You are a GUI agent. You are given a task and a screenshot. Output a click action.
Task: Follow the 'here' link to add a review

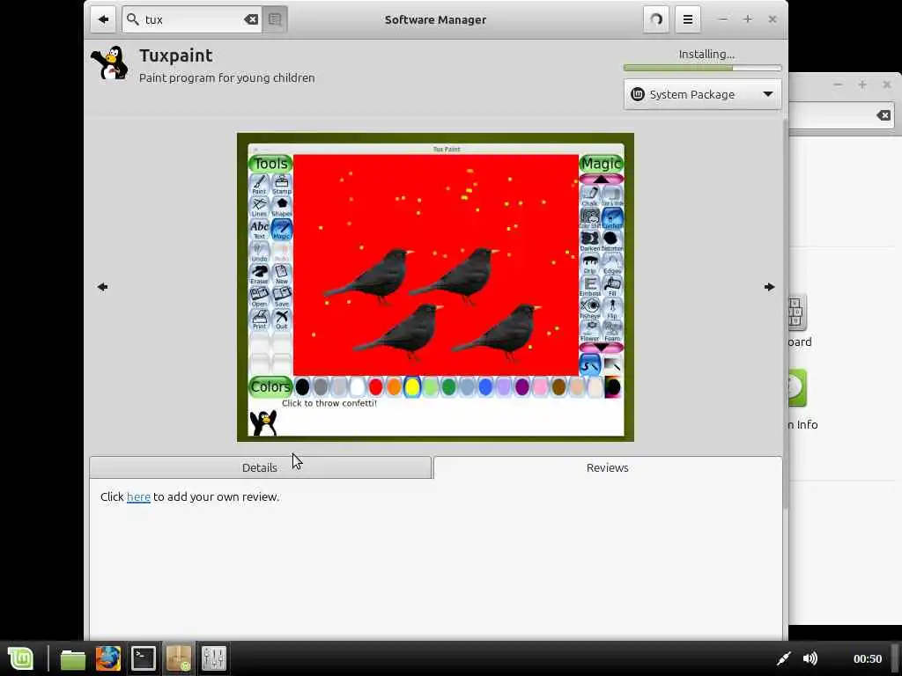[x=138, y=496]
